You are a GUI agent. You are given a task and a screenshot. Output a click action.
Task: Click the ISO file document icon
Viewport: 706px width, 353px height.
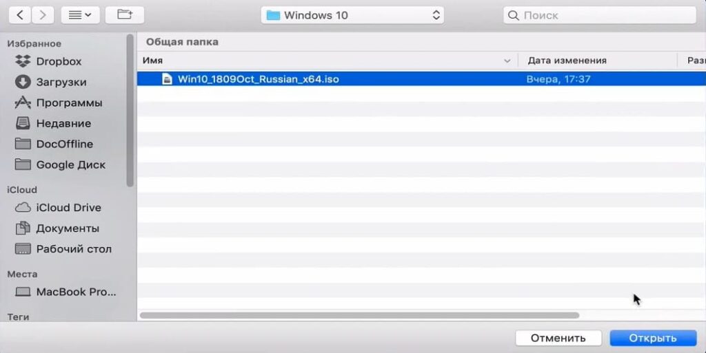coord(167,79)
